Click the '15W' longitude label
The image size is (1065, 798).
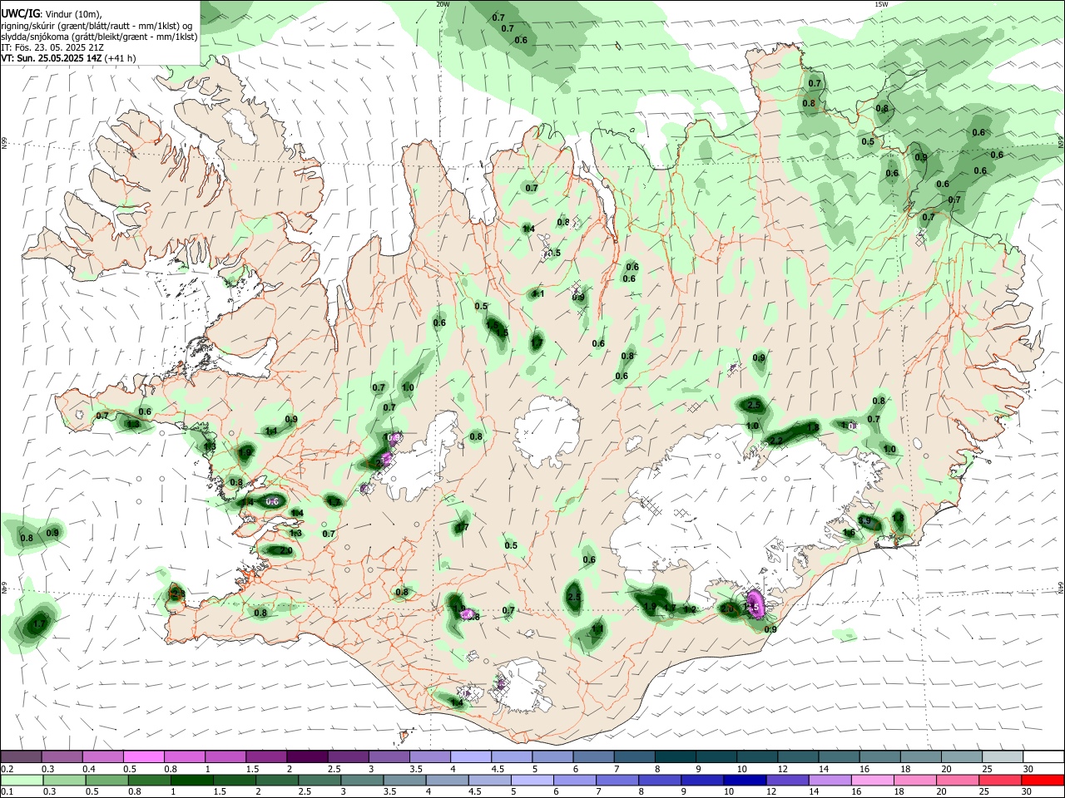880,4
